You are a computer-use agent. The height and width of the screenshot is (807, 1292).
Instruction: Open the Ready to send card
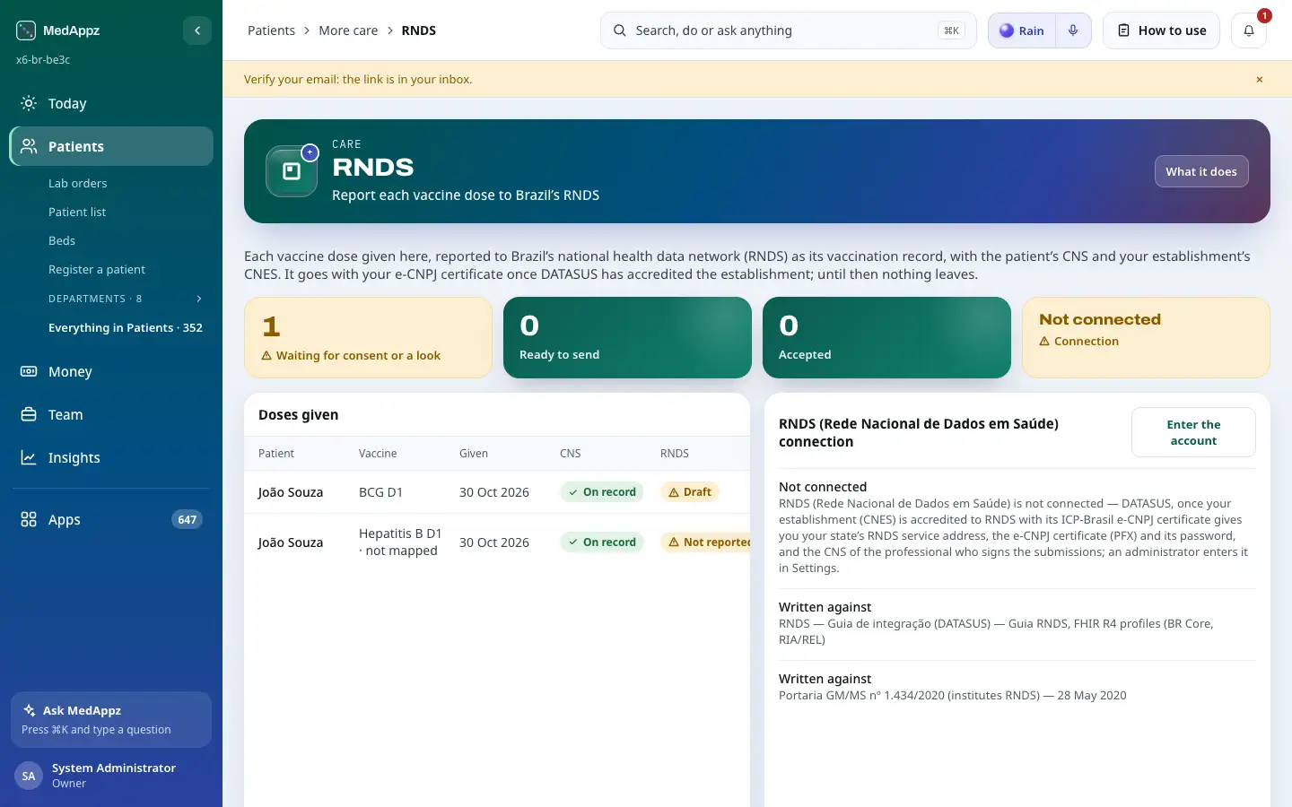pos(627,337)
